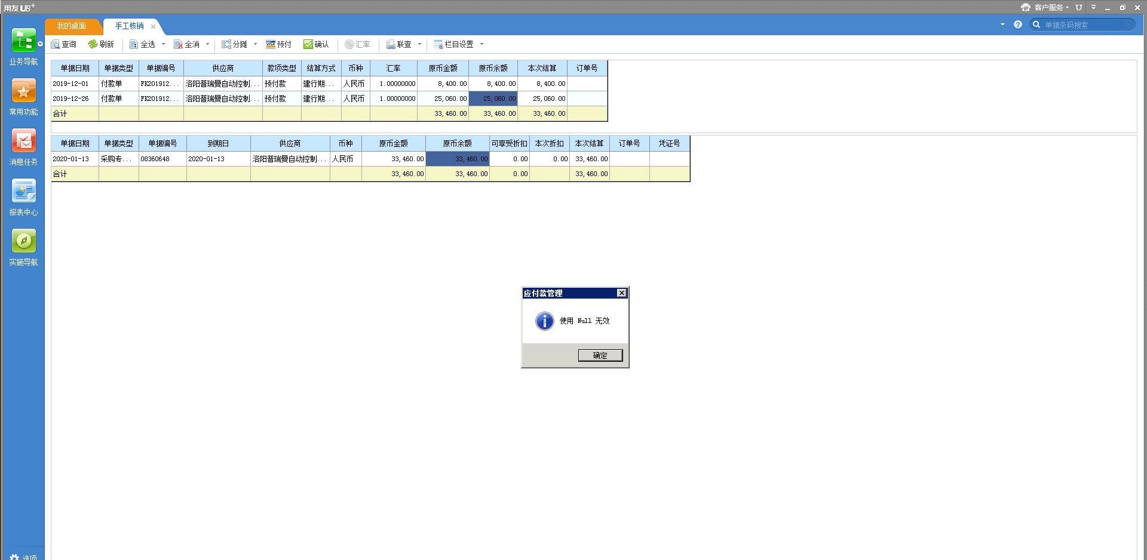The height and width of the screenshot is (560, 1147).
Task: Open the tab list dropdown arrow near help
Action: pos(1002,24)
